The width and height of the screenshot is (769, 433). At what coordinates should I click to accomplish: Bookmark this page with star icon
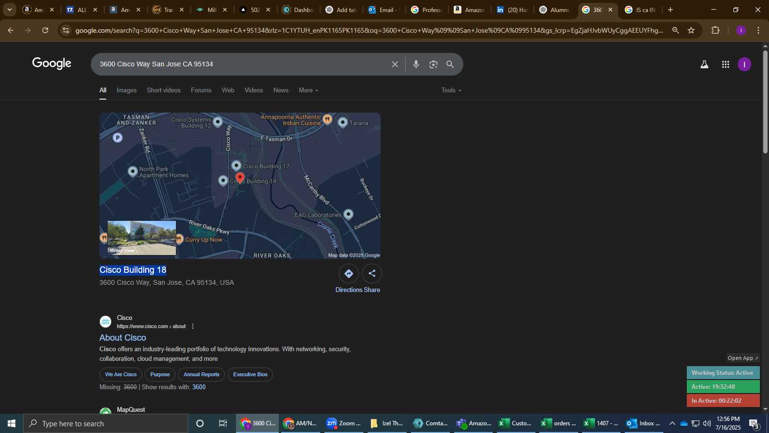[x=691, y=30]
